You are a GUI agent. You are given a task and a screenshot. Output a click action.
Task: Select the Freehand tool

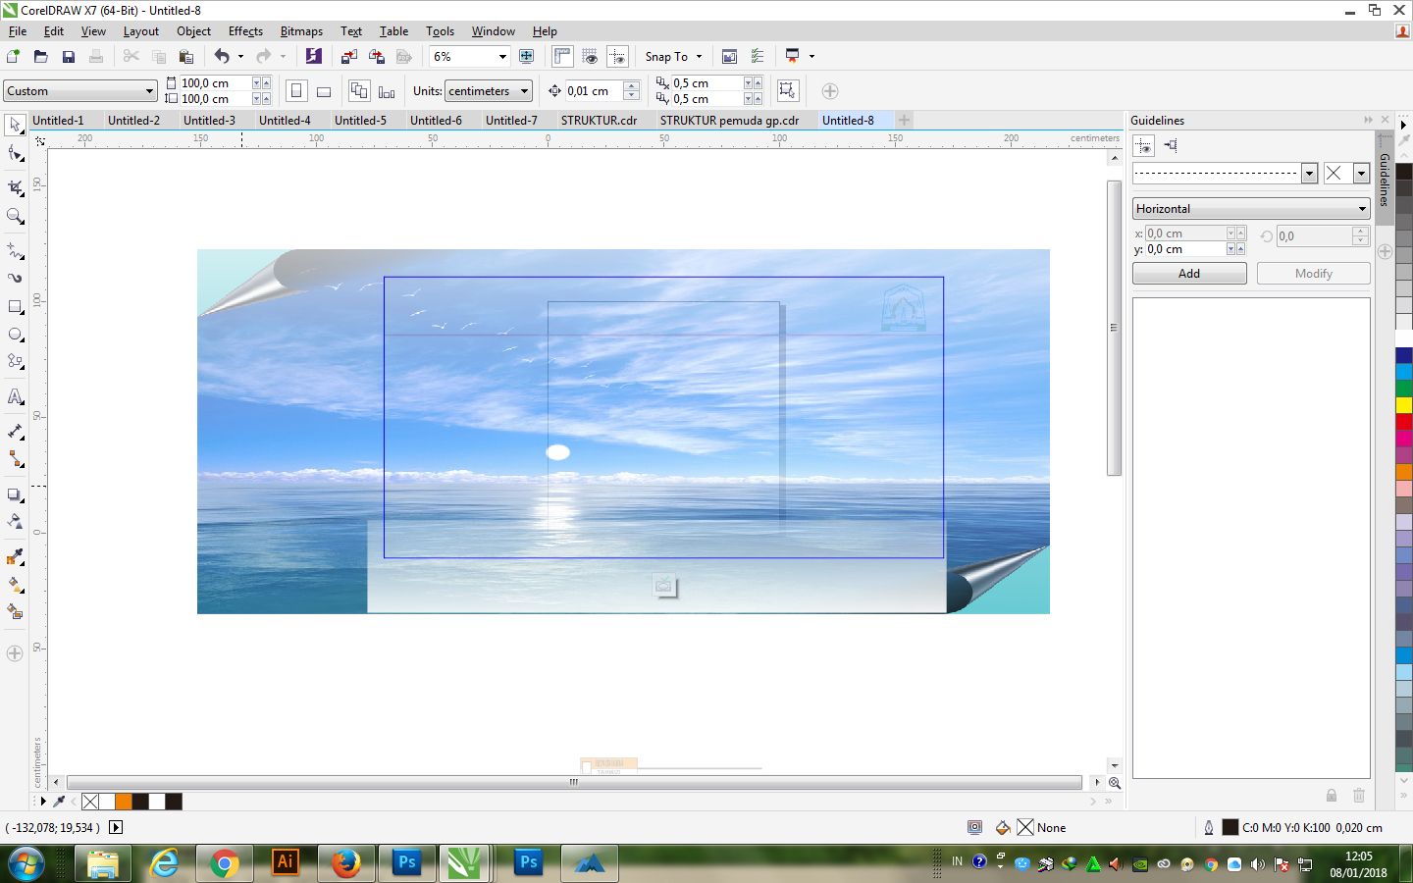[x=15, y=250]
